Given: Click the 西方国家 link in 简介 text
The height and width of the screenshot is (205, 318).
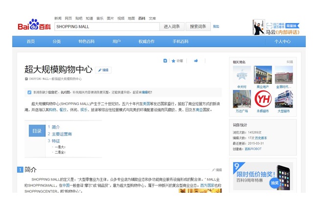Looking at the screenshot, I should point(207,185).
